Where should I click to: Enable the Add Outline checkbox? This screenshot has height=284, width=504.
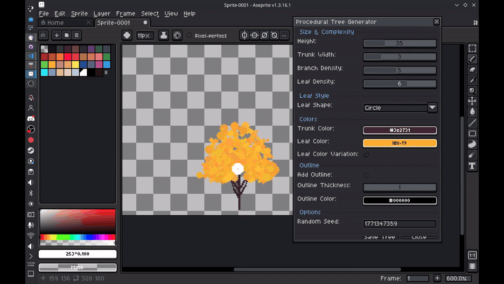(x=366, y=176)
